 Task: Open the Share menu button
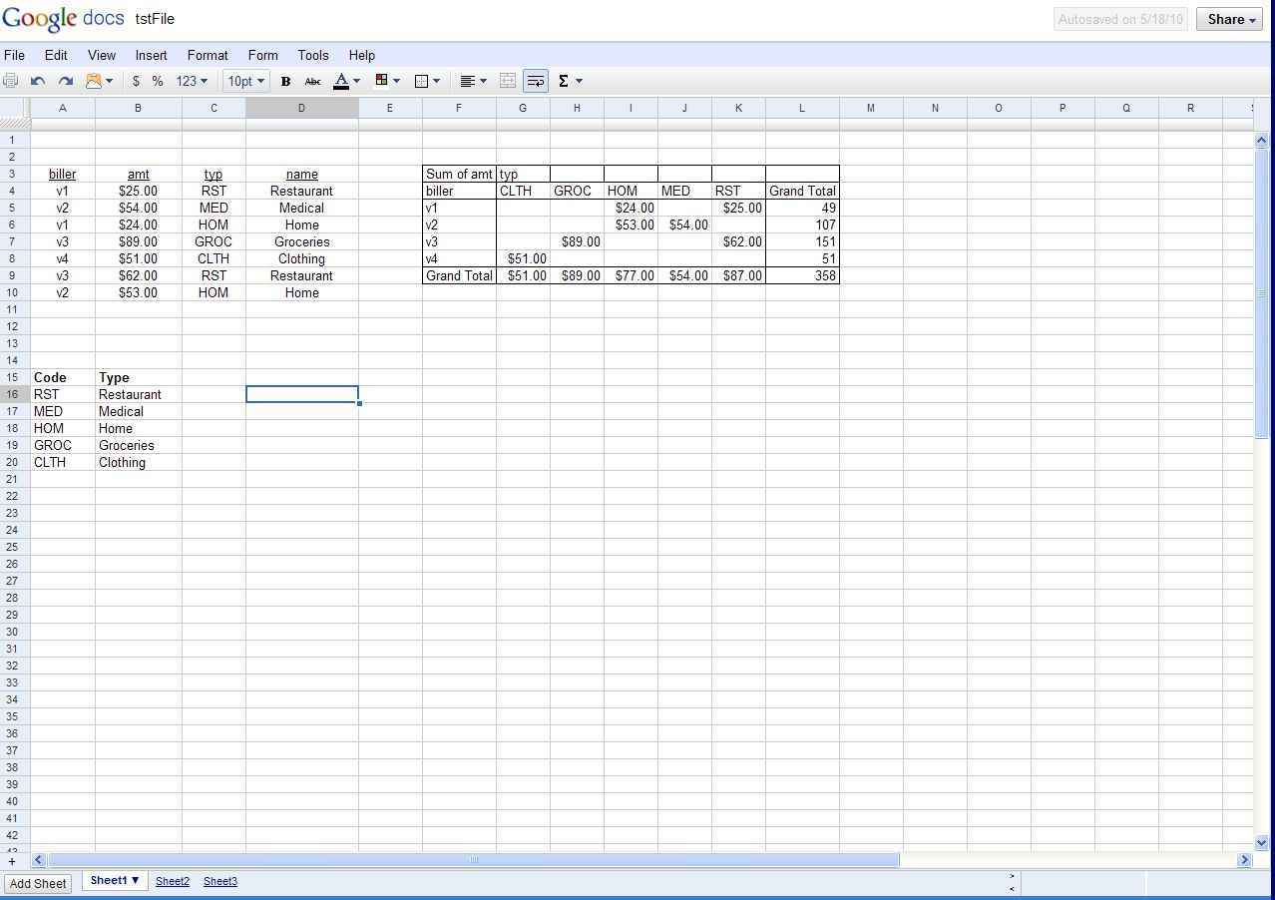pos(1229,18)
